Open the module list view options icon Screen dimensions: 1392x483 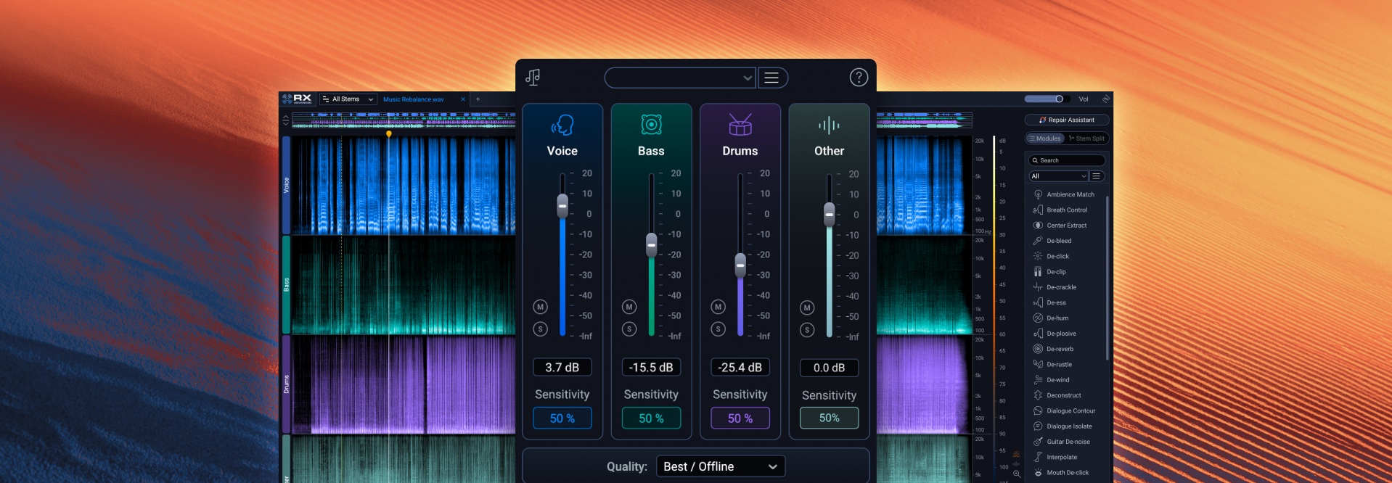coord(1097,176)
